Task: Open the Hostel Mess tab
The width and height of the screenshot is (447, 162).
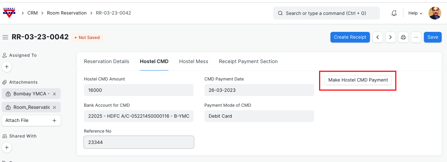Action: [194, 61]
